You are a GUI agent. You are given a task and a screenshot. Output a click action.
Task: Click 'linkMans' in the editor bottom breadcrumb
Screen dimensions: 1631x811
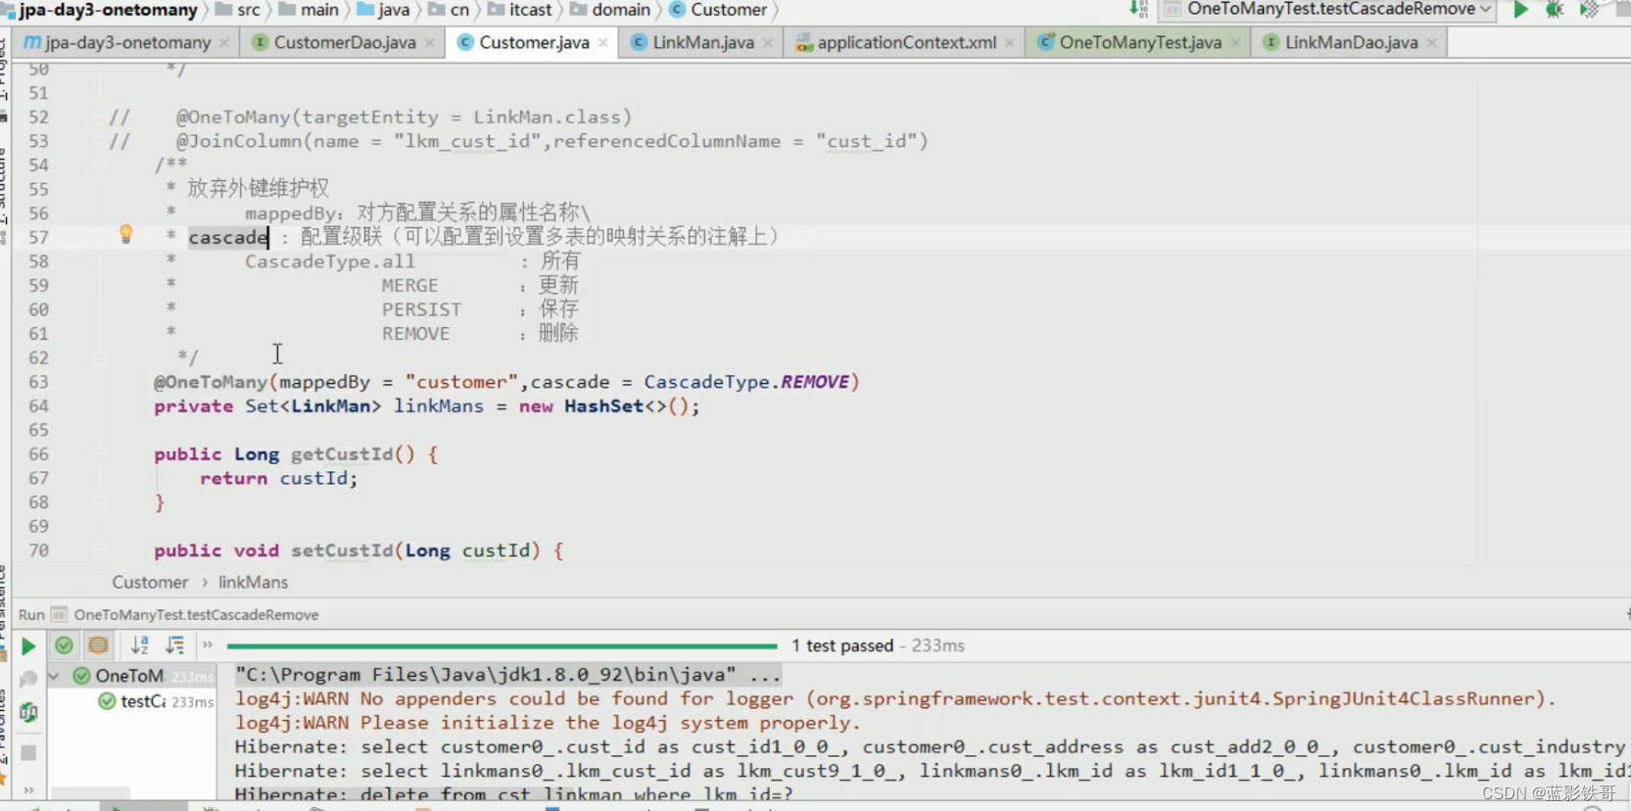pos(254,582)
